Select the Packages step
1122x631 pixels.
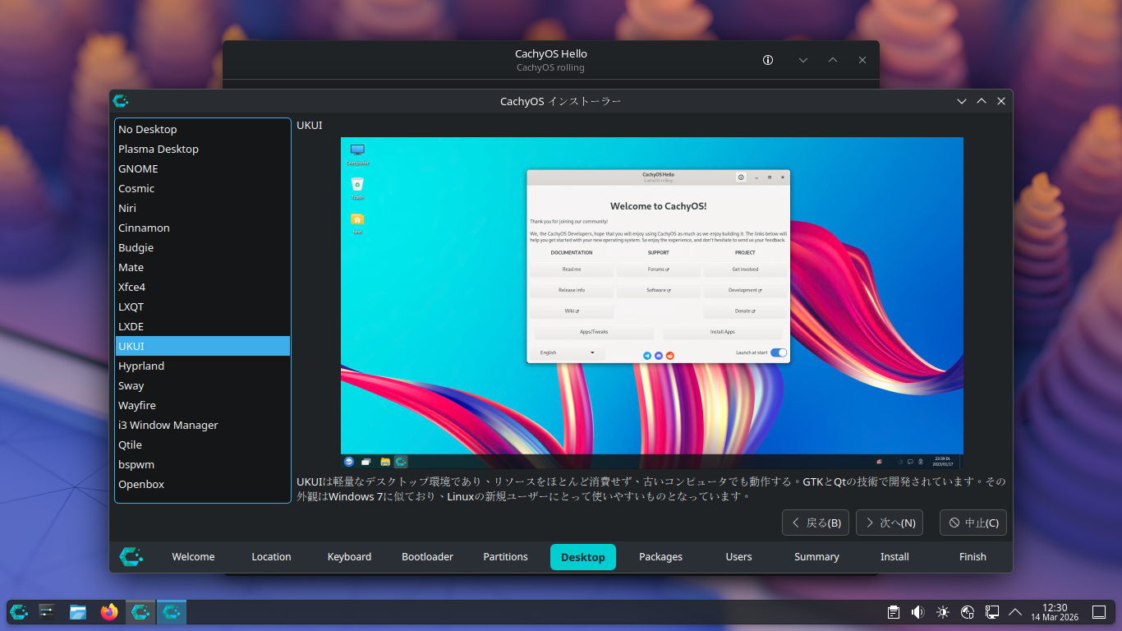pos(660,557)
